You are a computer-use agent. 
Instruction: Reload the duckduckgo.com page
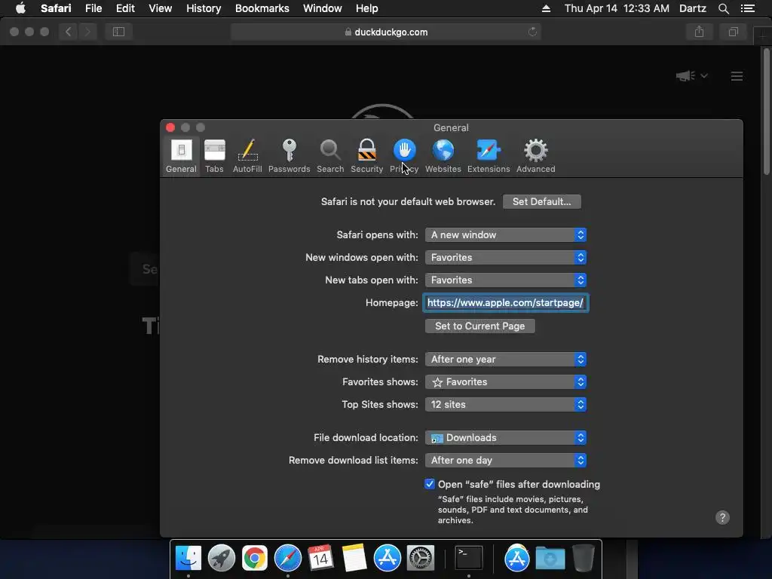532,32
